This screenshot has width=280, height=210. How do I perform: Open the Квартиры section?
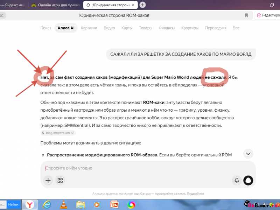tap(190, 28)
